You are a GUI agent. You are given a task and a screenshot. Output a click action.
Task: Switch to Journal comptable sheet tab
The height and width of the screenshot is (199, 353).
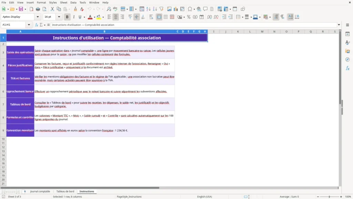[x=40, y=191]
